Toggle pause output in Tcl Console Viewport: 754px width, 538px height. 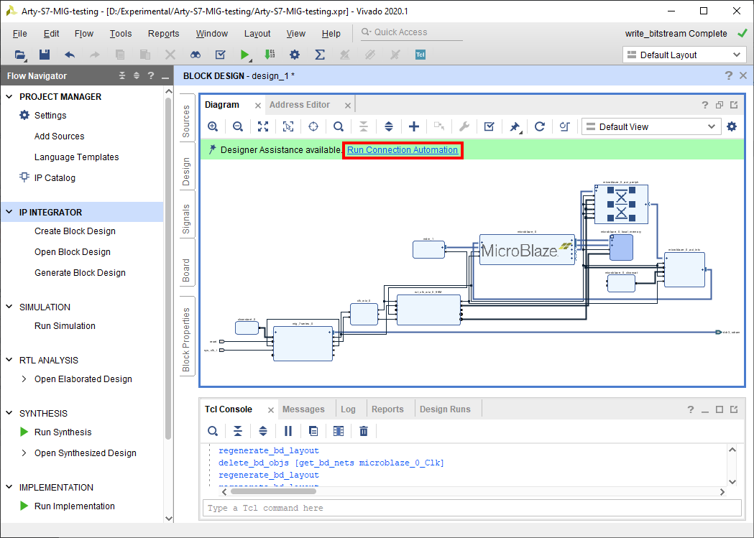288,431
